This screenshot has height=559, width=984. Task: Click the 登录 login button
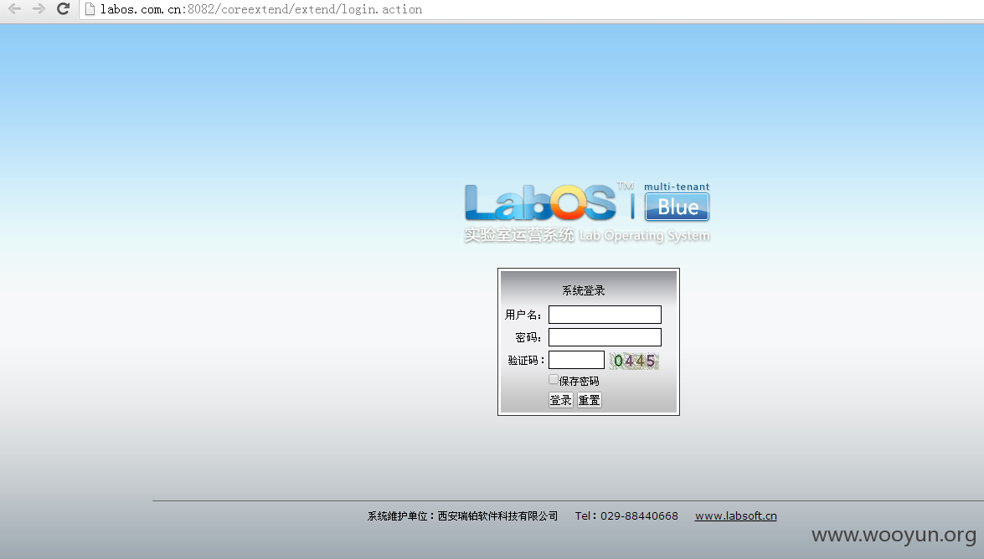(x=560, y=400)
